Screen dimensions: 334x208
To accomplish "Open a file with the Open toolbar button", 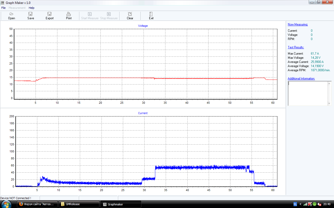I will (11, 16).
